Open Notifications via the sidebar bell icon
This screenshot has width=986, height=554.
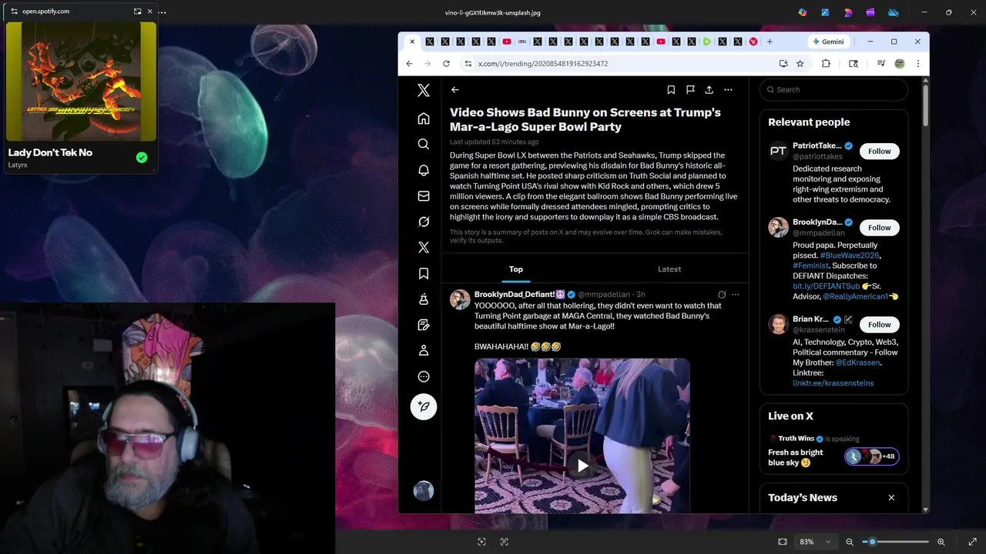pos(424,170)
